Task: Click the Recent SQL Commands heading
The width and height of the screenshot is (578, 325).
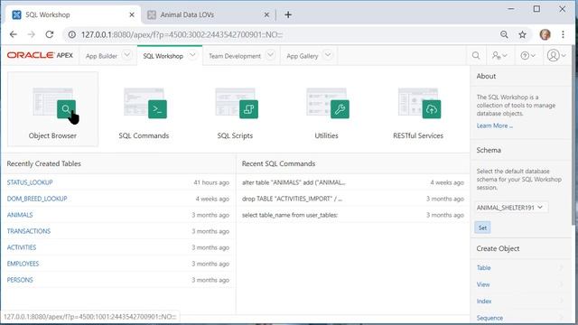Action: [x=278, y=163]
